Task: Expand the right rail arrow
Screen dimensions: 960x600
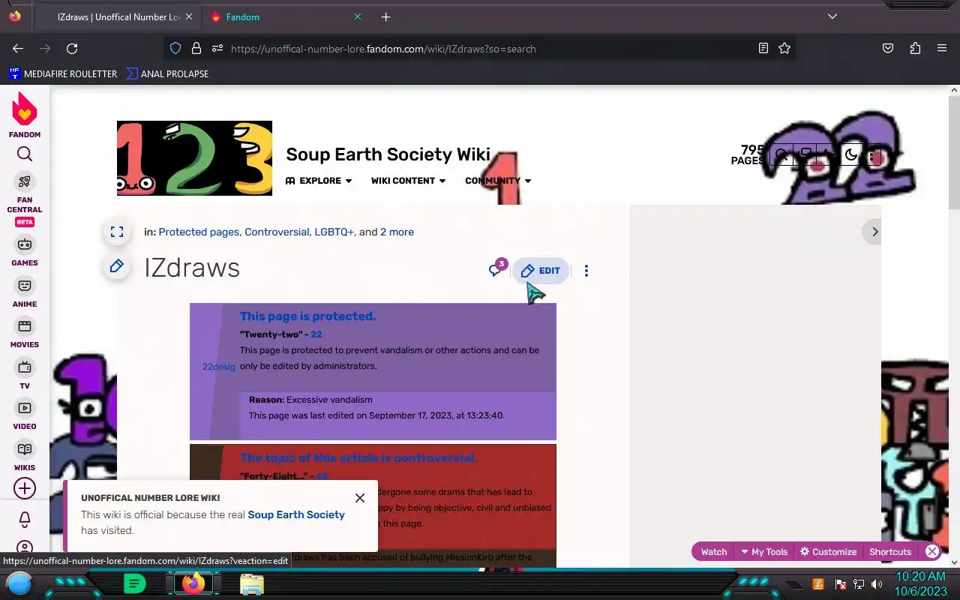Action: tap(874, 232)
